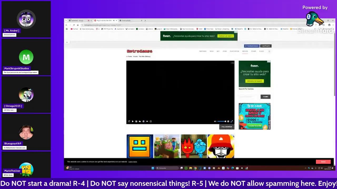
Task: Open the Minecraft game thumbnail
Action: coord(167,146)
